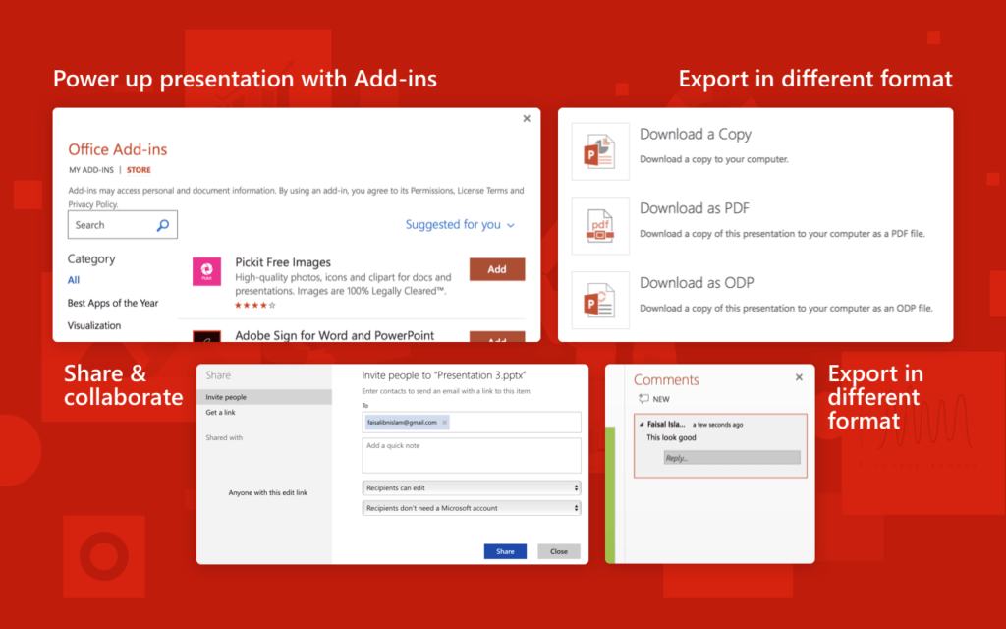Image resolution: width=1006 pixels, height=629 pixels.
Task: Click the Download as ODP icon
Action: tap(600, 300)
